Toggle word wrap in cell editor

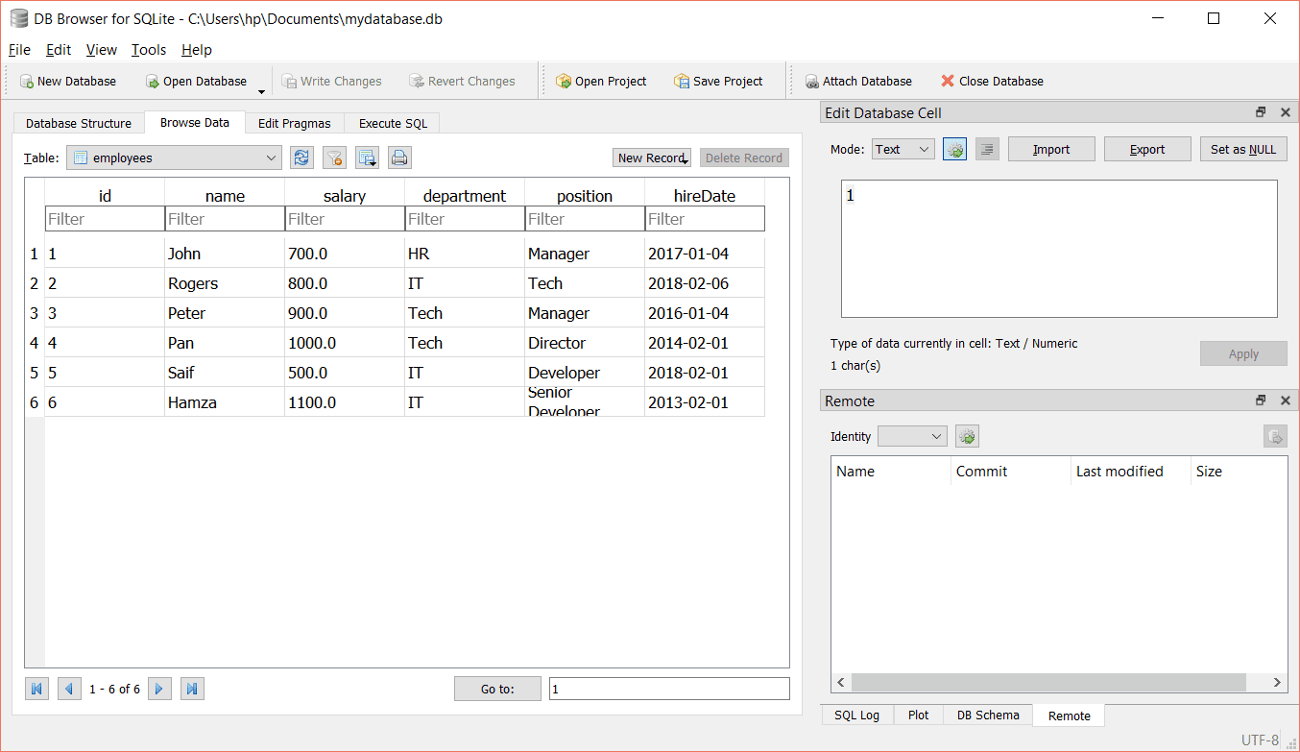pyautogui.click(x=987, y=148)
